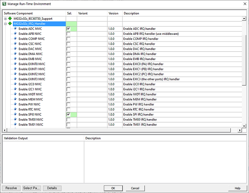Click the blue component icon beside Enable CSC NVIC
The height and width of the screenshot is (193, 249).
coord(15,44)
